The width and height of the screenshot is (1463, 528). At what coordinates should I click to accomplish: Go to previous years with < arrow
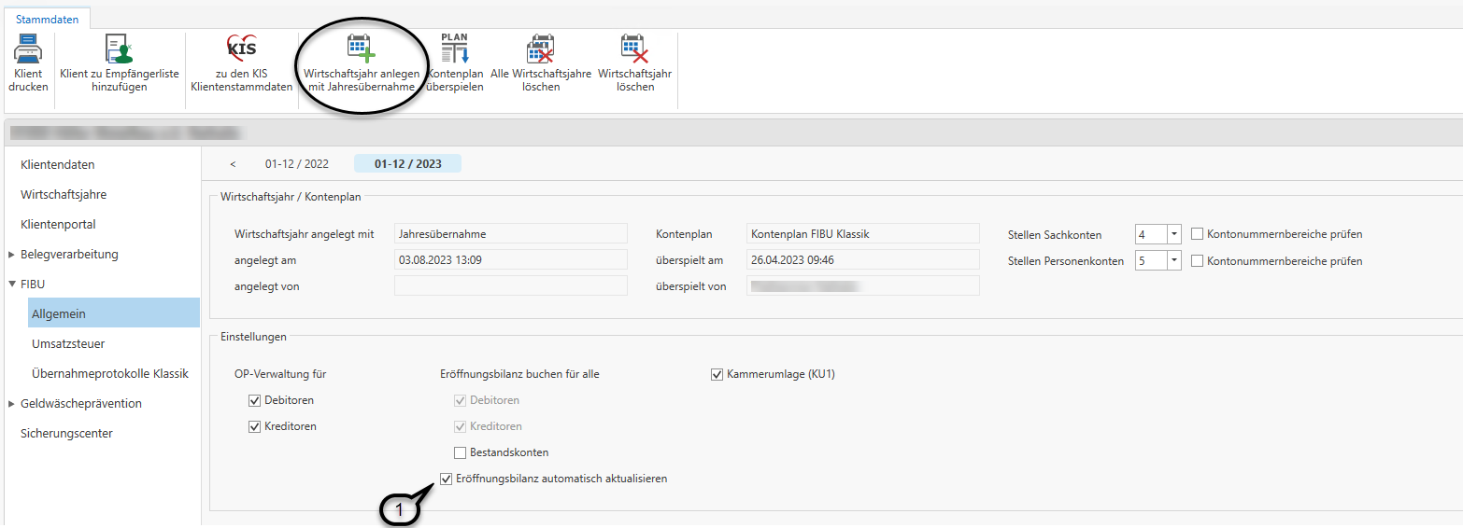pos(233,164)
